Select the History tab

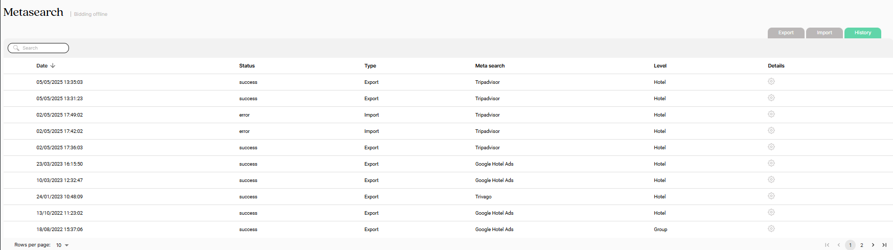(863, 33)
